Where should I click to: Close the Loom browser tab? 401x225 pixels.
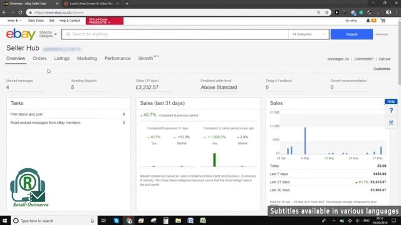click(117, 4)
